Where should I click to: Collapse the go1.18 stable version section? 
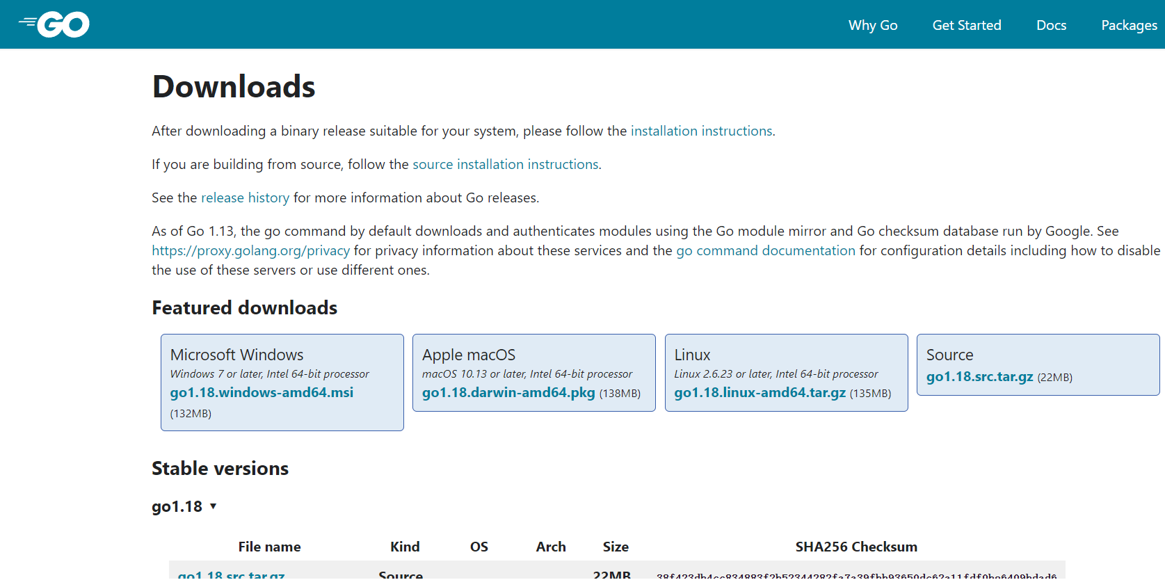pos(184,506)
